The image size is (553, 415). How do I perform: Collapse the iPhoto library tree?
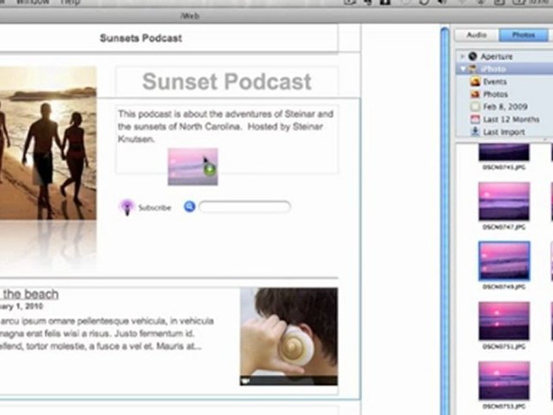click(x=463, y=69)
